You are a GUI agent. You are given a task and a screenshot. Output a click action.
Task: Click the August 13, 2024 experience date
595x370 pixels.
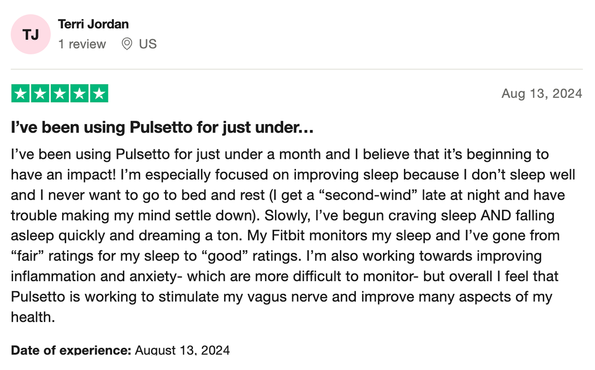pos(182,350)
